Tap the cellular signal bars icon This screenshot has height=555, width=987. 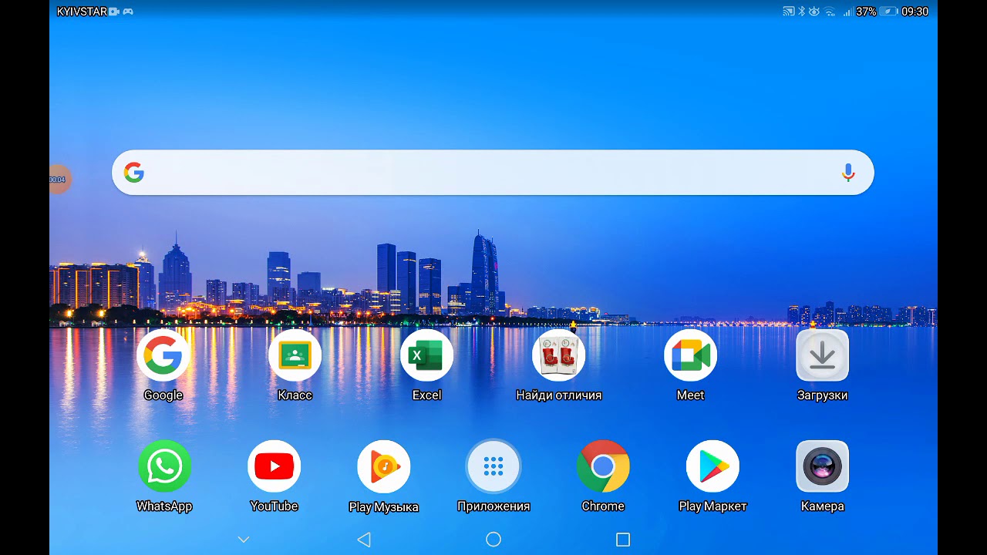(x=848, y=12)
